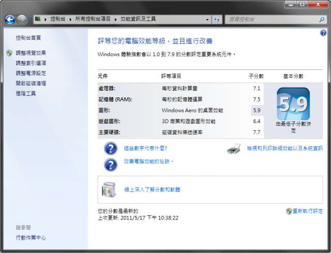Open 檢視和列印詳細效能以及系統資訊 link
Screen dimensions: 331x253
click(285, 148)
